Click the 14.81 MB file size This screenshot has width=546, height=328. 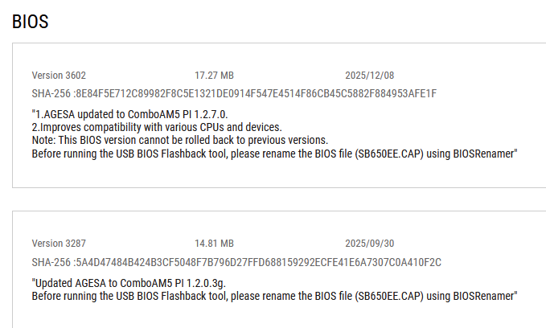(x=214, y=243)
